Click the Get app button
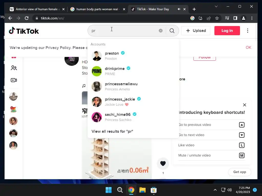The width and height of the screenshot is (262, 196). click(239, 172)
